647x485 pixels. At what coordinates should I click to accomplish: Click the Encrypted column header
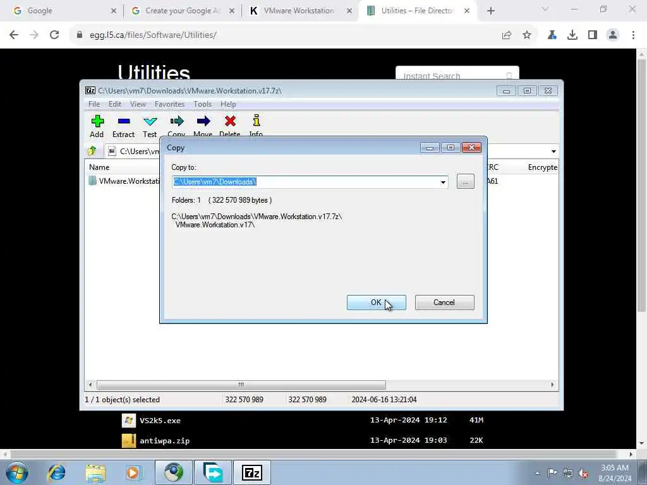[x=543, y=167]
